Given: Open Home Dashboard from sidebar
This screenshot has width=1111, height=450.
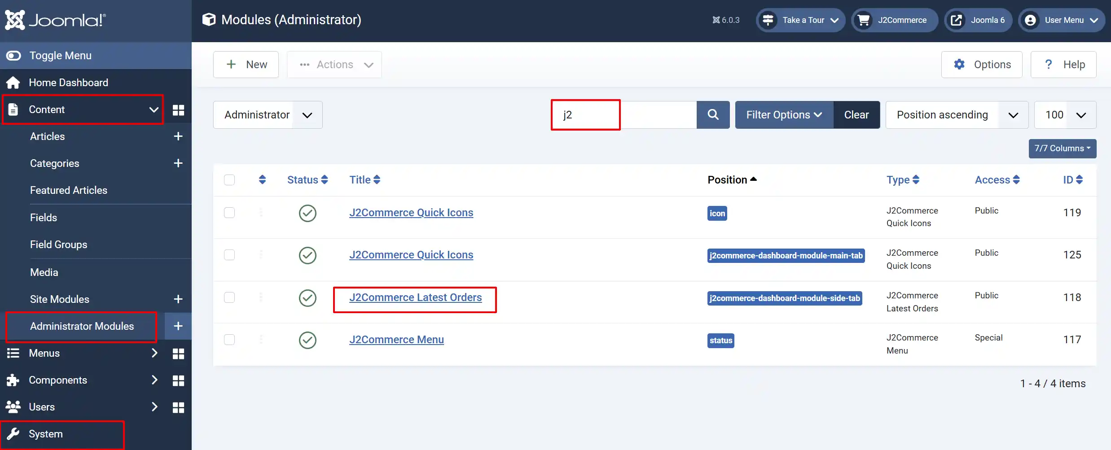Looking at the screenshot, I should (69, 83).
